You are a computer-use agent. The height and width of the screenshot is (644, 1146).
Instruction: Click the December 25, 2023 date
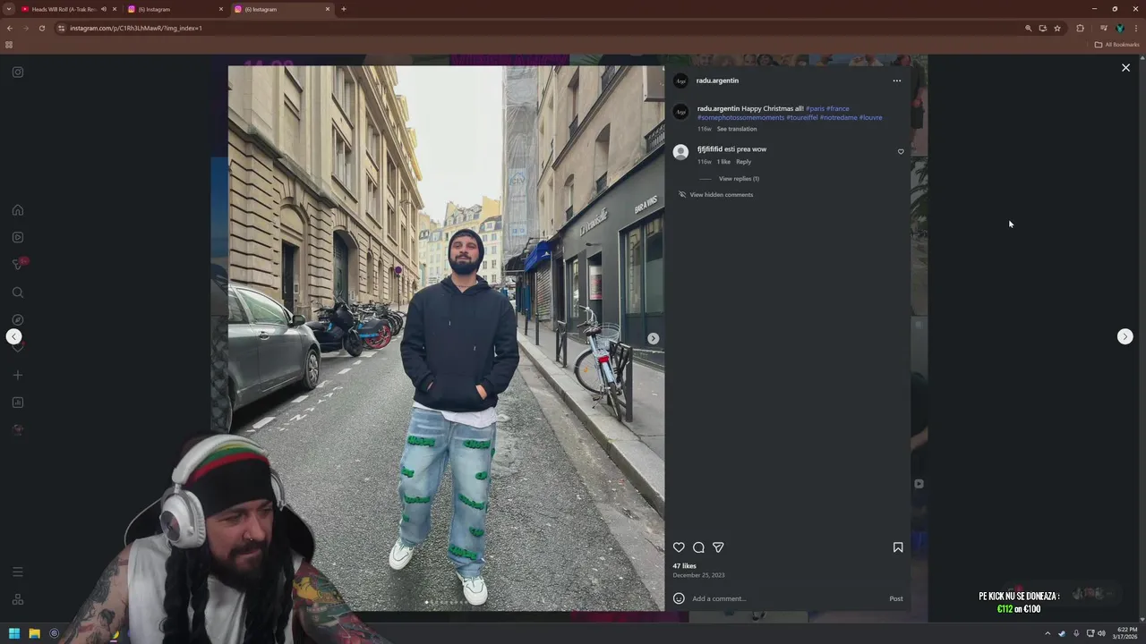[x=698, y=575]
